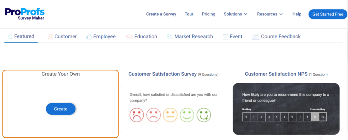Select the neutral yellow face rating
Screen dimensions: 348x140
[x=170, y=115]
